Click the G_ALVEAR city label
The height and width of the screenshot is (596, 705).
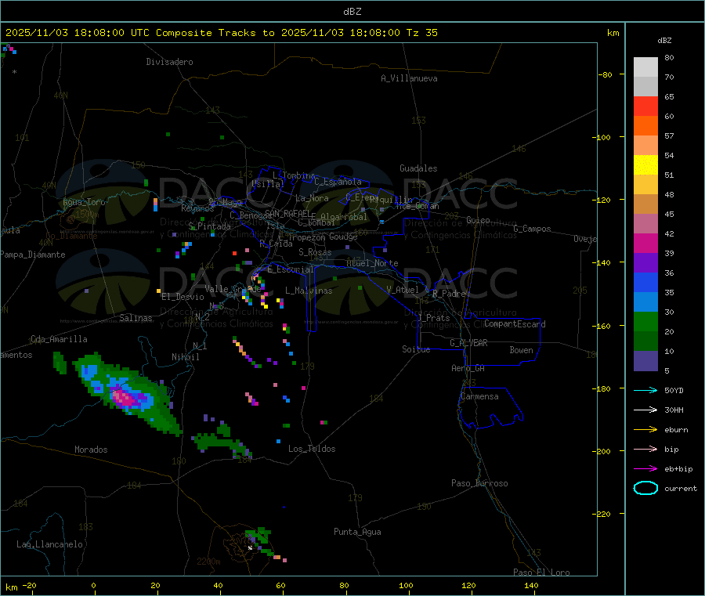click(468, 343)
